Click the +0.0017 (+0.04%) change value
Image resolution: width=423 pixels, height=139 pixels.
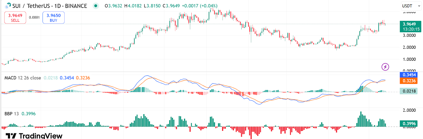[x=200, y=6]
